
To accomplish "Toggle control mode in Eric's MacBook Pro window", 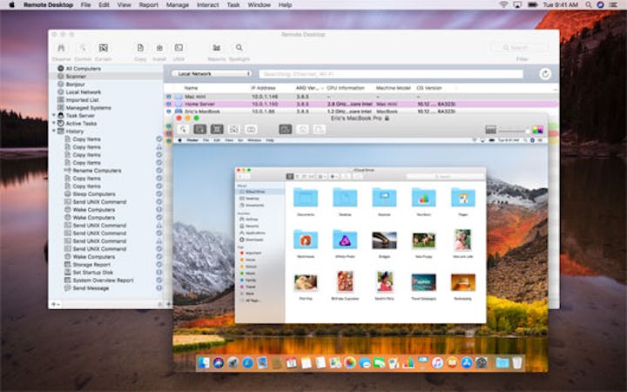I will coord(183,129).
